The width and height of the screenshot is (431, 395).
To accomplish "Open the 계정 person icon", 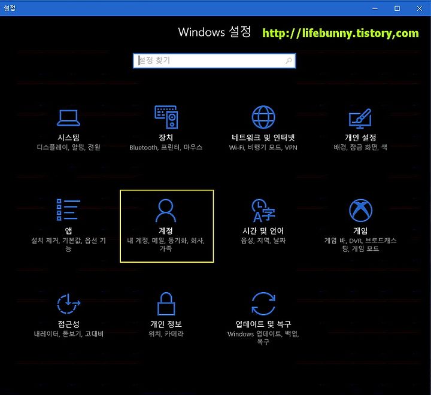I will pyautogui.click(x=166, y=211).
